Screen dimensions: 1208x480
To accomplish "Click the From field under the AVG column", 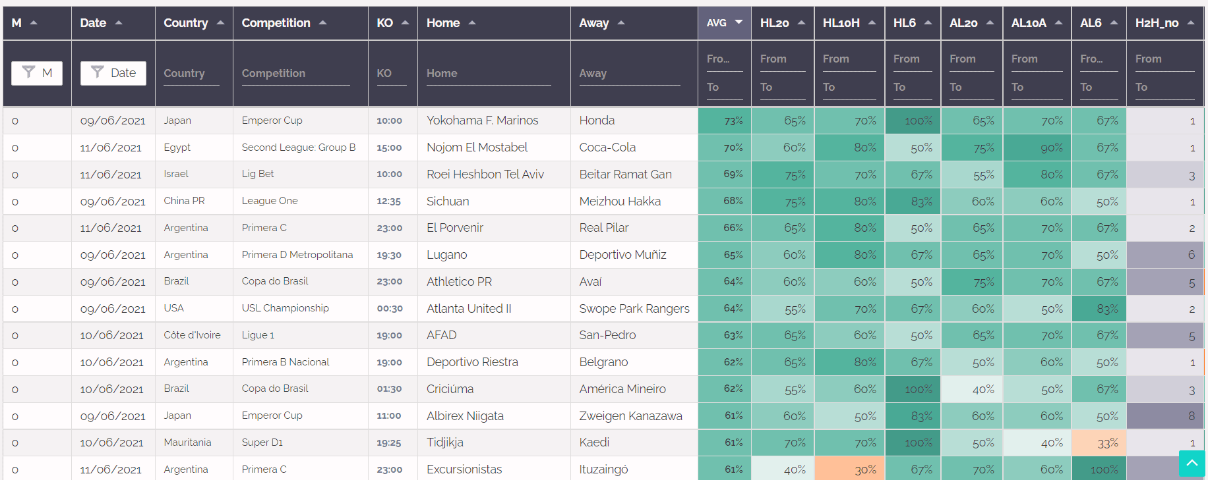I will [x=723, y=59].
